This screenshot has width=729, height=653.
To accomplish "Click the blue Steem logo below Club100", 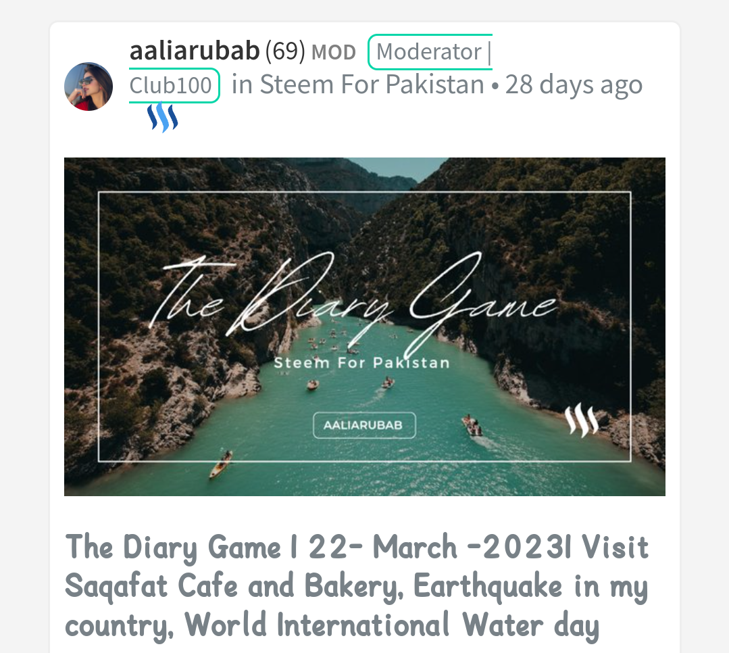I will [x=163, y=117].
